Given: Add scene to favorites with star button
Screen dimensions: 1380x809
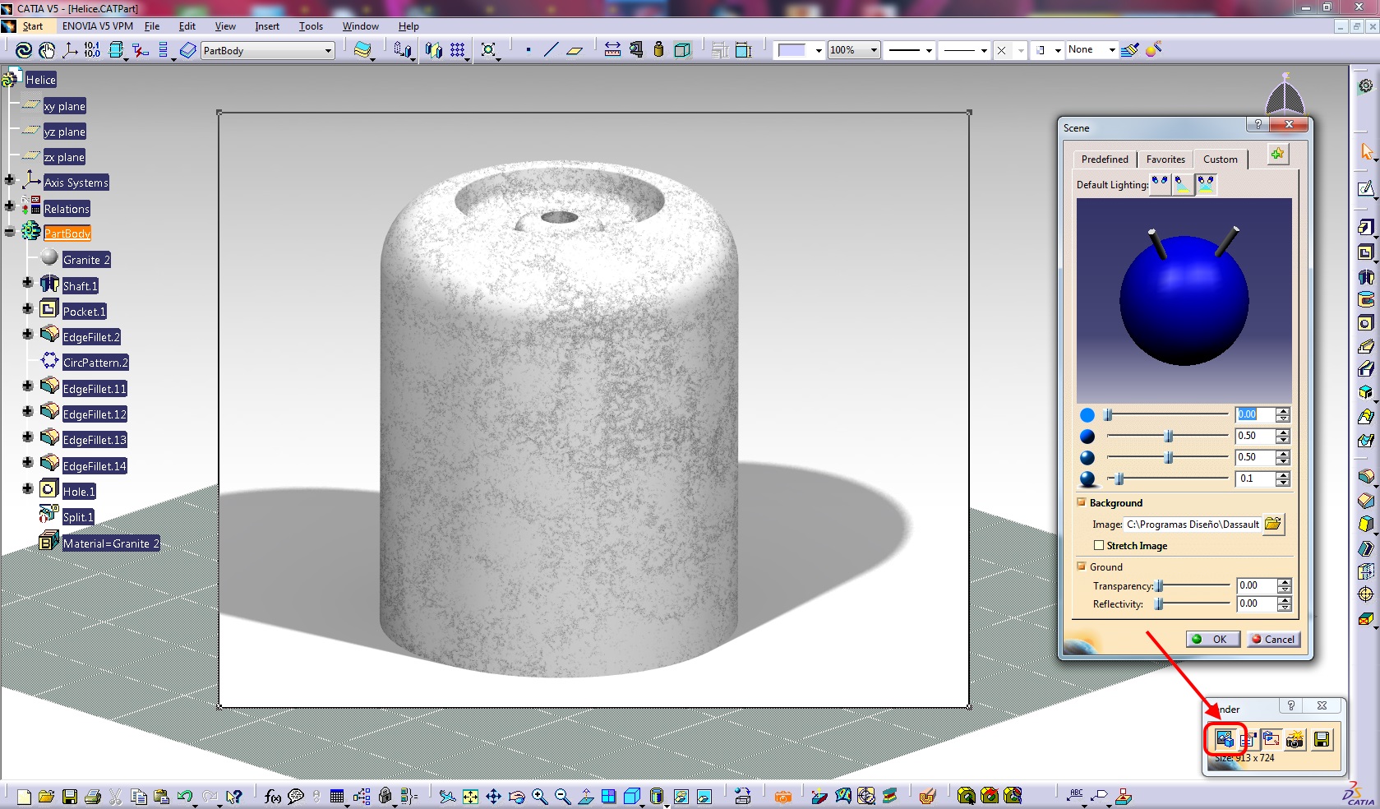Looking at the screenshot, I should (x=1277, y=154).
